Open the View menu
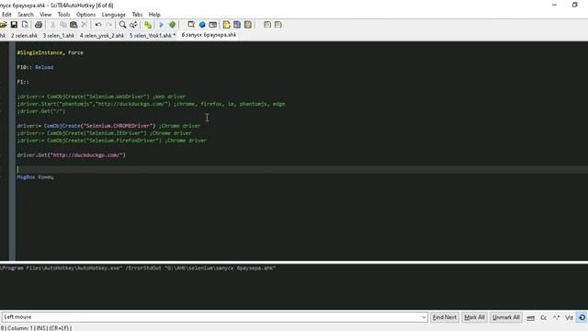Image resolution: width=588 pixels, height=331 pixels. coord(45,15)
